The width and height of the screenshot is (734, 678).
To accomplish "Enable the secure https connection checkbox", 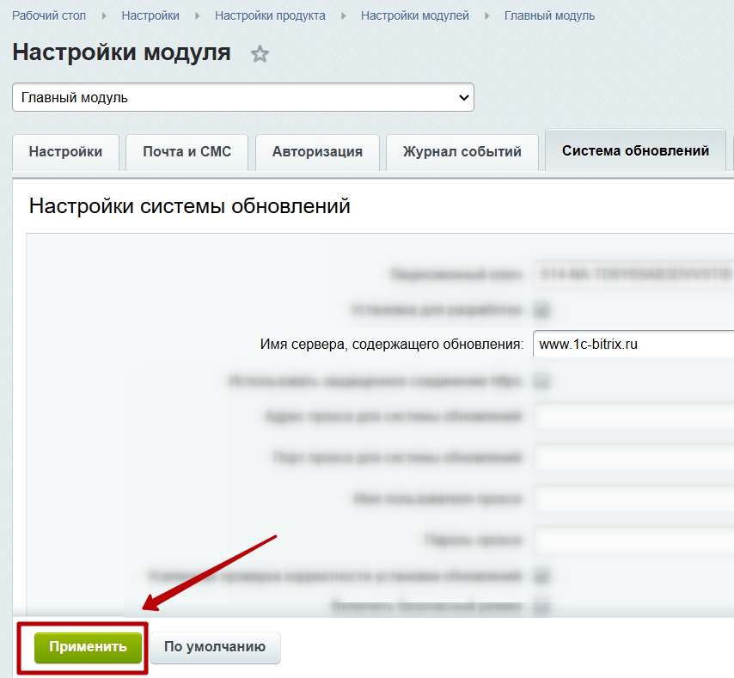I will coord(542,380).
